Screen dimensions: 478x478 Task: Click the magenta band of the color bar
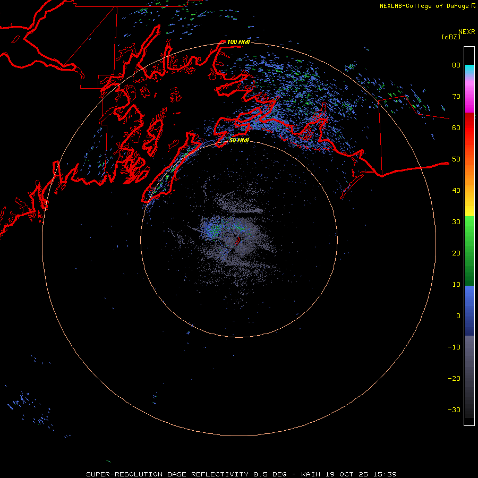point(469,97)
